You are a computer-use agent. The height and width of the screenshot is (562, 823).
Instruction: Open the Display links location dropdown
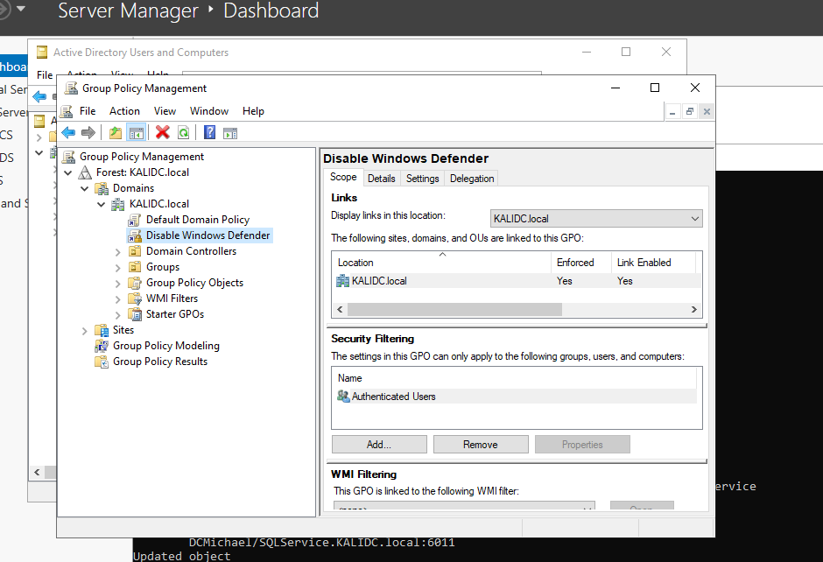point(596,218)
